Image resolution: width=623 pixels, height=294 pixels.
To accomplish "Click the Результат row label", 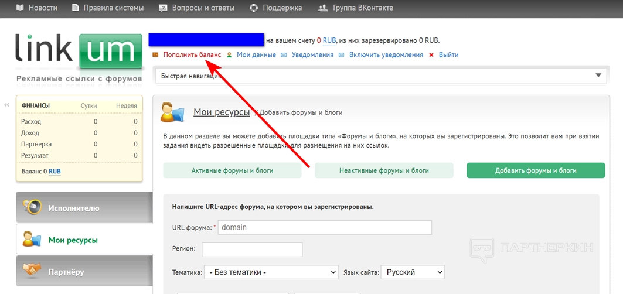I will pos(35,155).
